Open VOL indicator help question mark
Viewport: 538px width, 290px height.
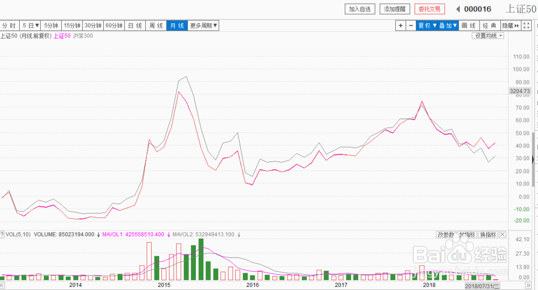click(2, 235)
